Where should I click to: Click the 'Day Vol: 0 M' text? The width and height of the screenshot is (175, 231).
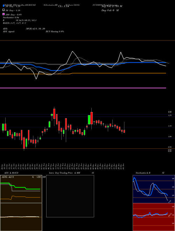(110, 10)
